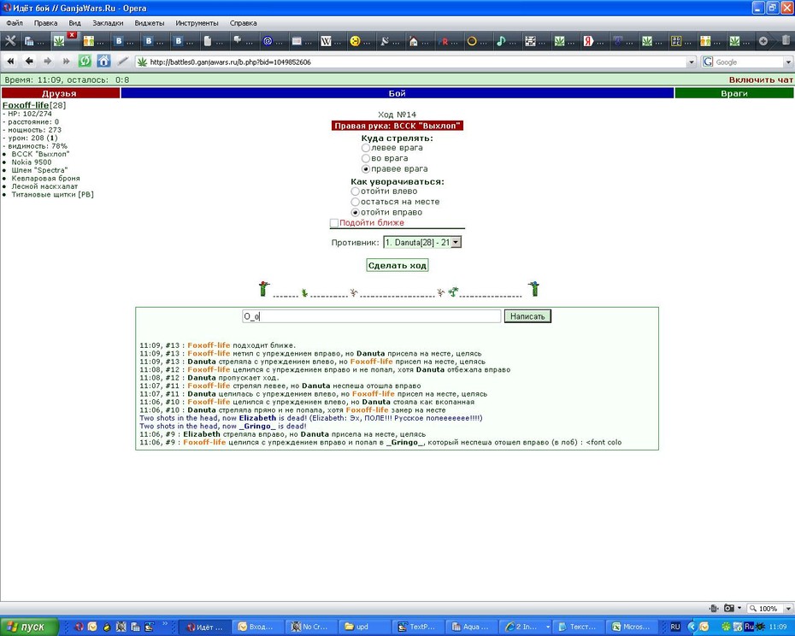This screenshot has width=795, height=636.
Task: Open the Инструменты menu
Action: [x=197, y=23]
